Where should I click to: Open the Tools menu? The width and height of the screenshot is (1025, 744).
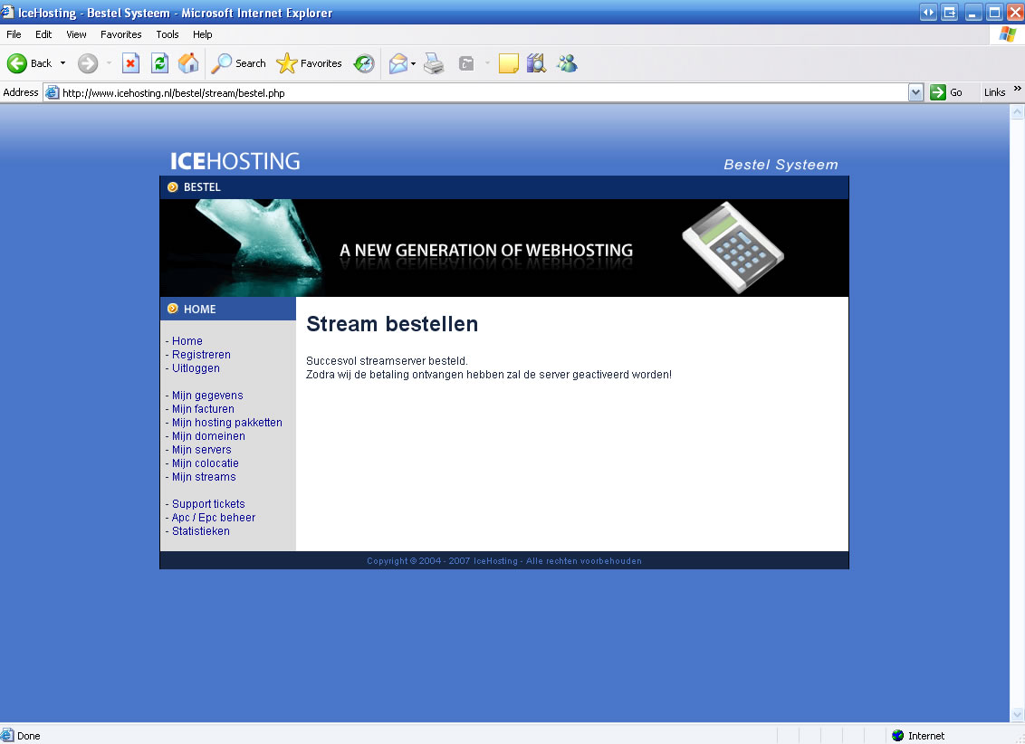coord(168,34)
